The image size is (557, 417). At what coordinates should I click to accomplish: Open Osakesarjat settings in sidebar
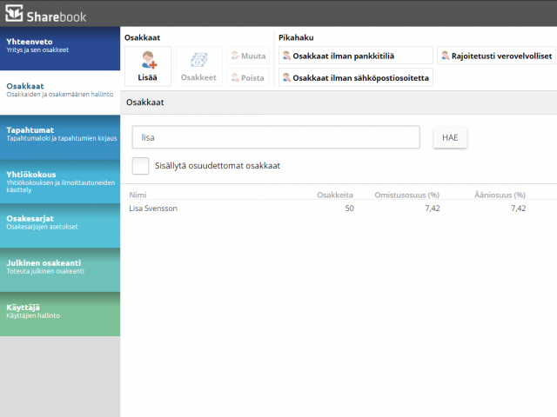[x=60, y=225]
